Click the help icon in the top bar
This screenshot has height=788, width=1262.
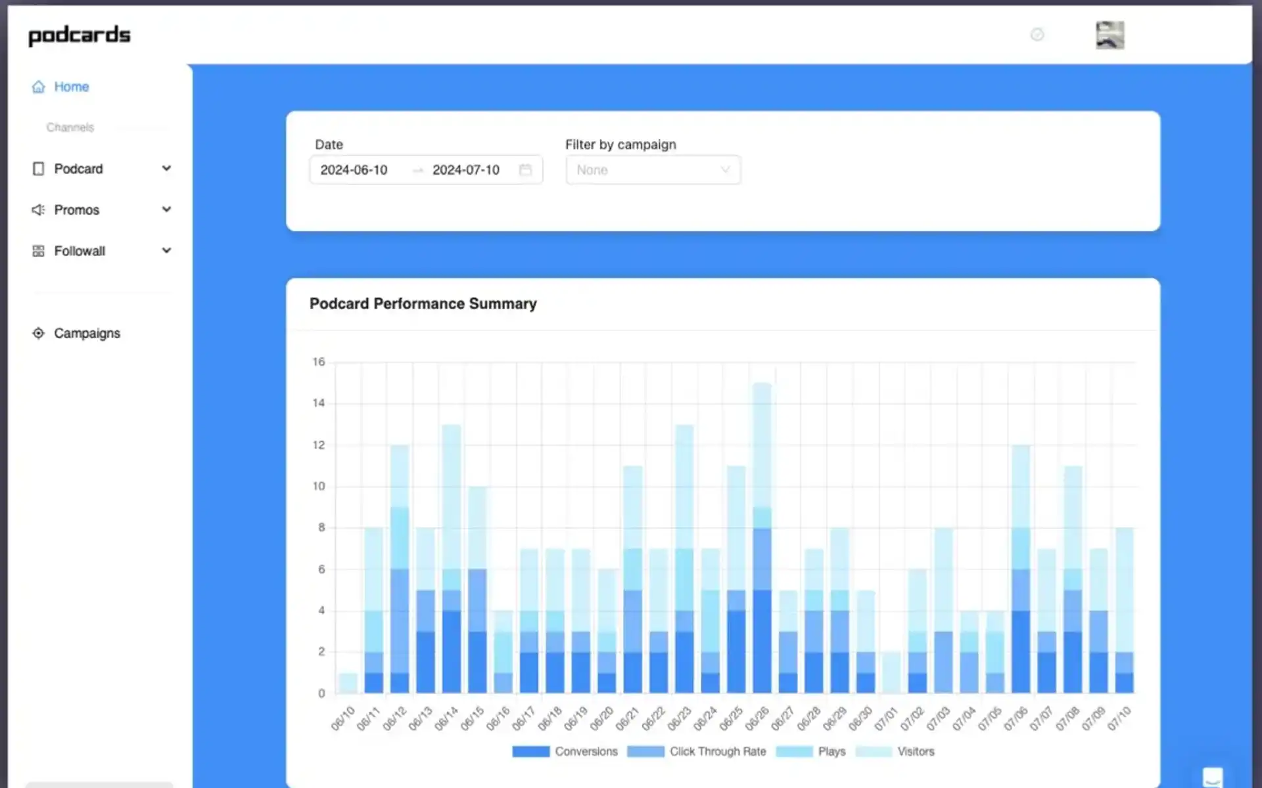(x=1037, y=35)
